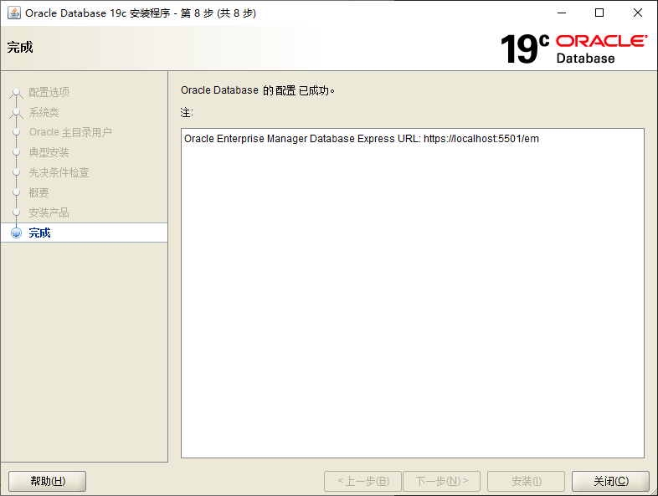Select the 典型安装 step
The height and width of the screenshot is (496, 658).
pyautogui.click(x=49, y=152)
